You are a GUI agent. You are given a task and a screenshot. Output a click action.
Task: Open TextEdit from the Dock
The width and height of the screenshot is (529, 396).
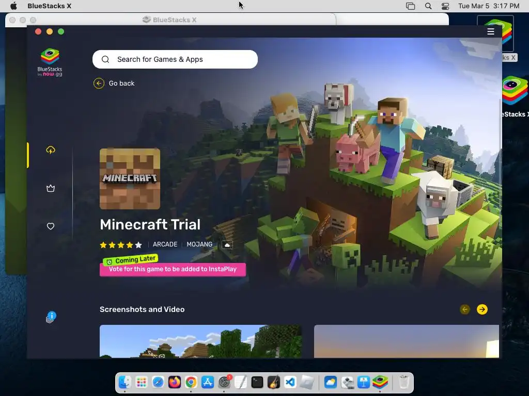pos(241,383)
